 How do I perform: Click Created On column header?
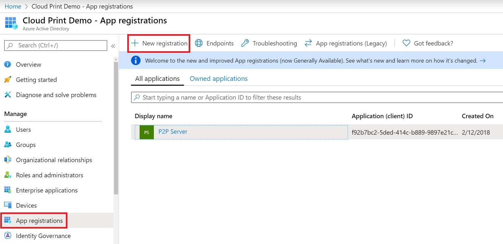pyautogui.click(x=478, y=116)
